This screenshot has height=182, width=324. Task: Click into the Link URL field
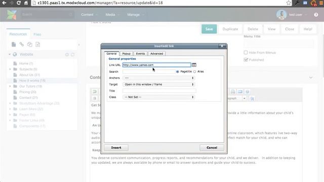[x=156, y=65]
